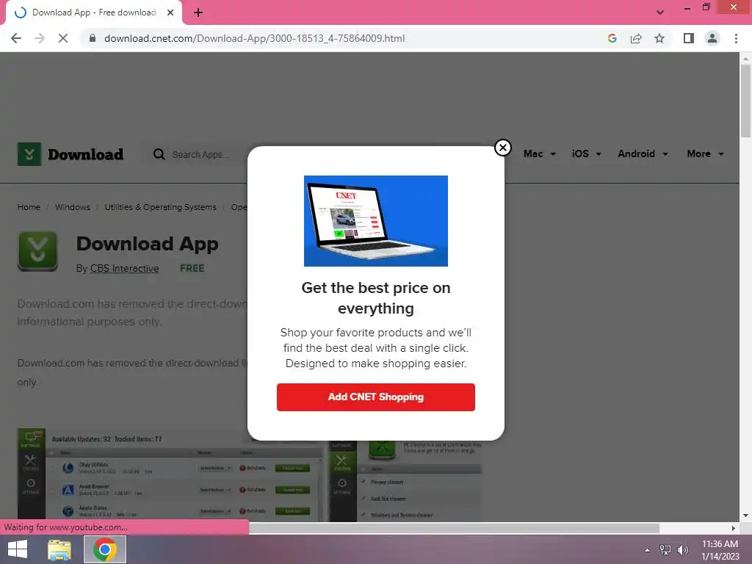Image resolution: width=752 pixels, height=564 pixels.
Task: Open the volume tray icon
Action: click(x=682, y=550)
